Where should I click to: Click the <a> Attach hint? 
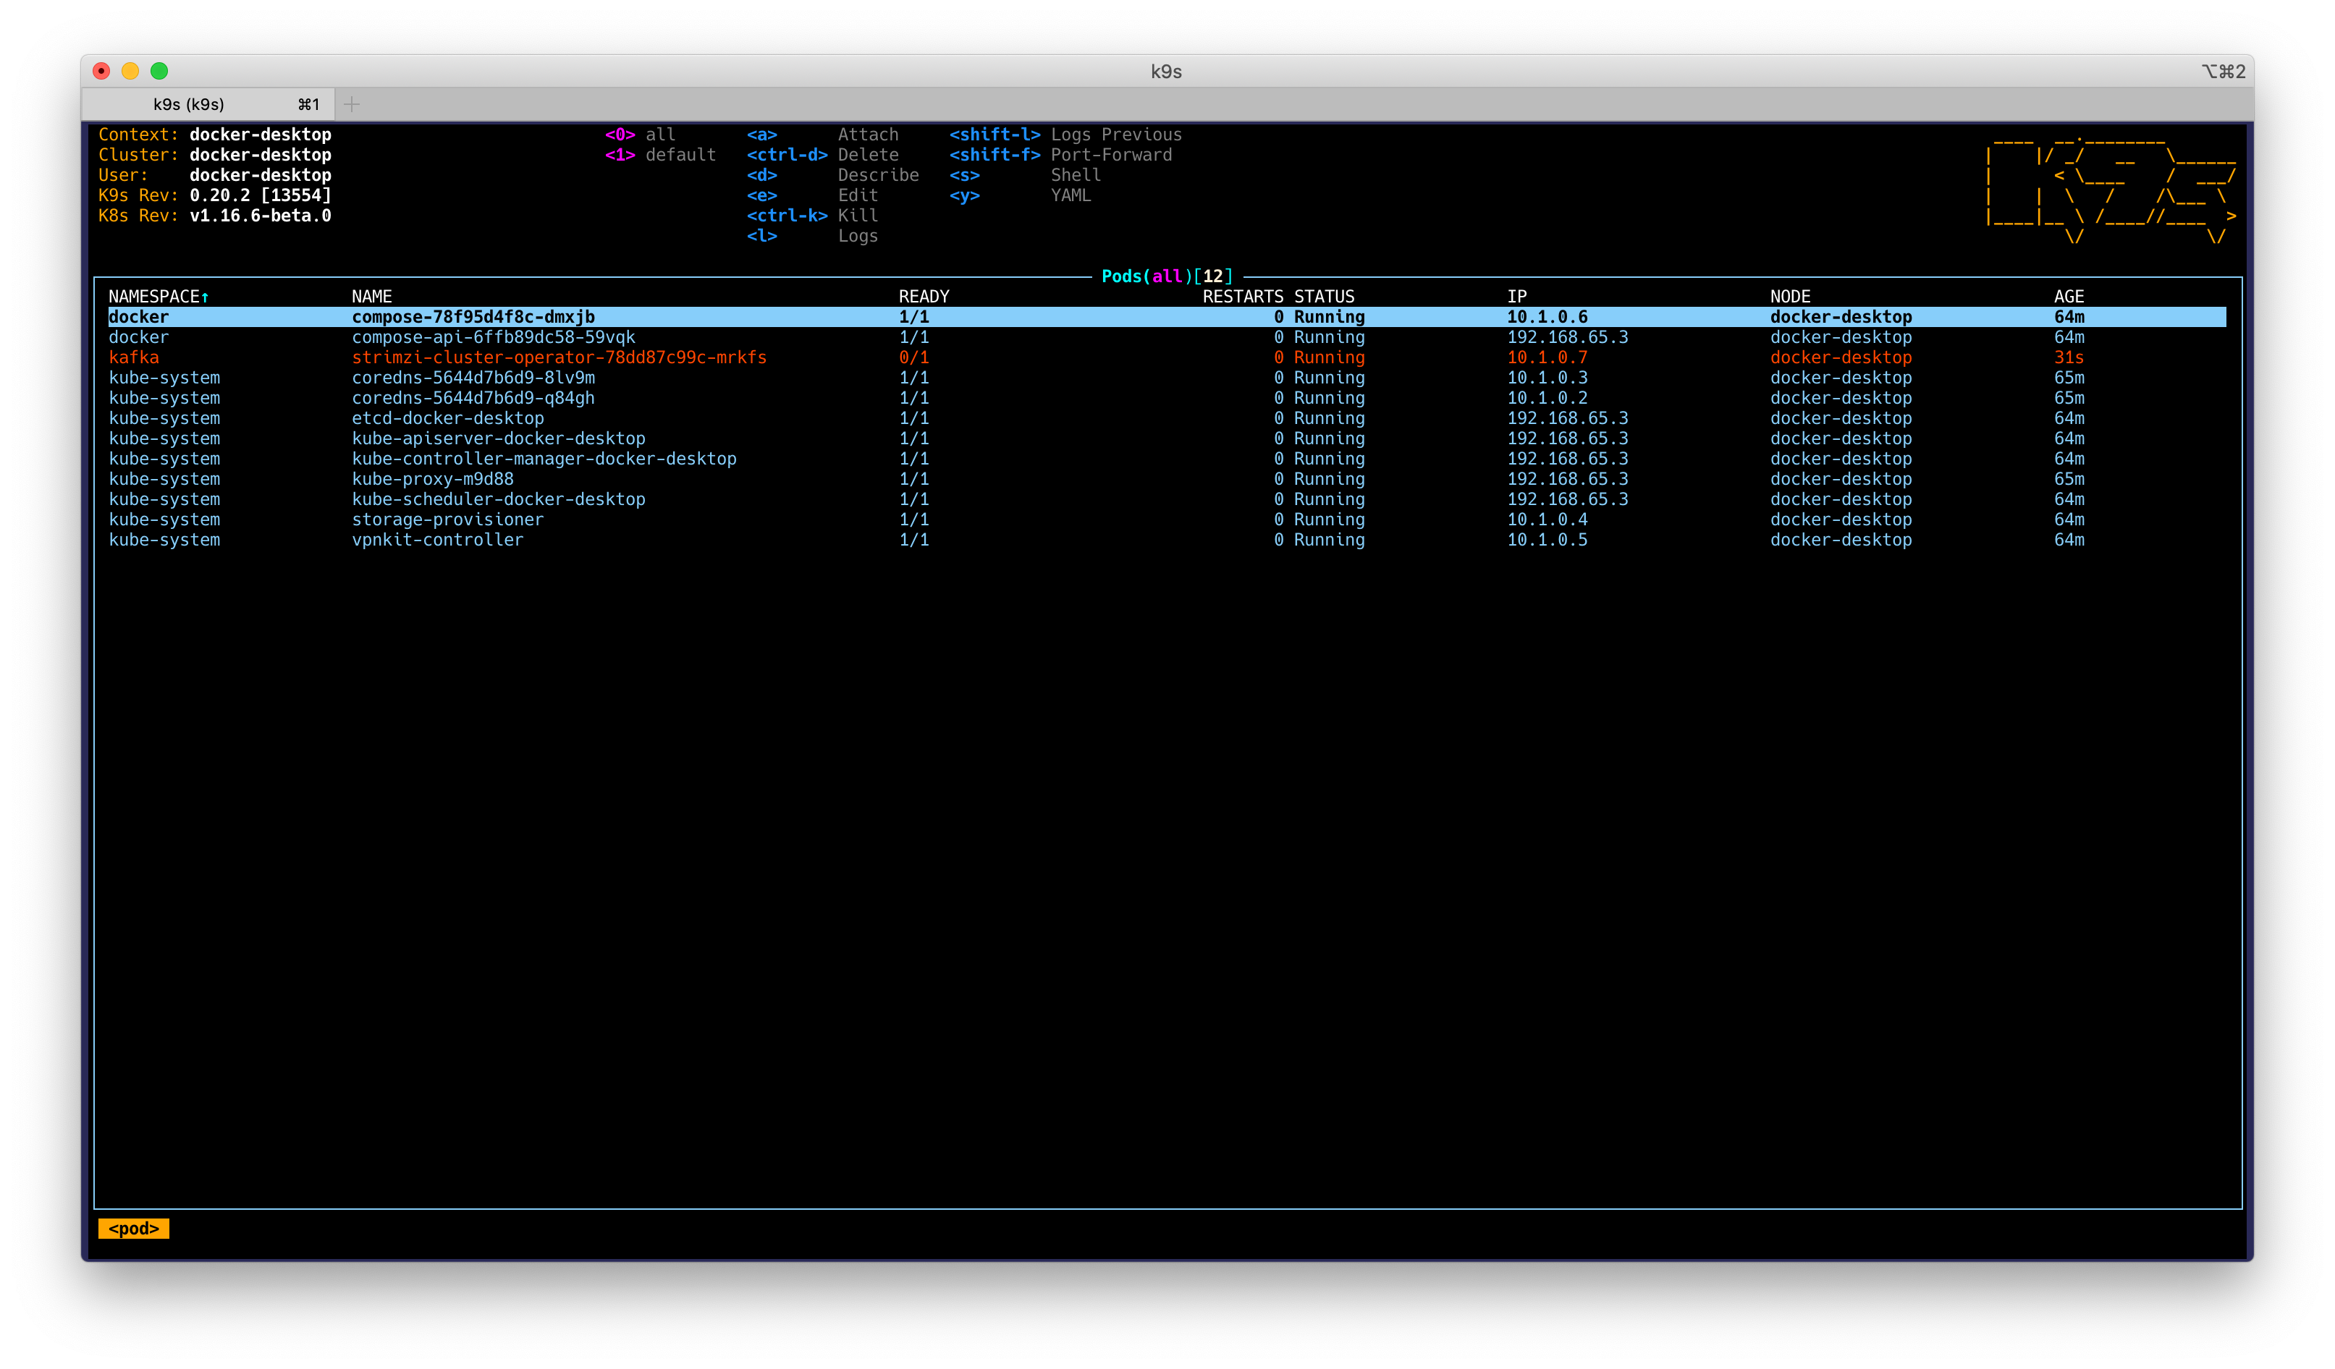[x=822, y=135]
